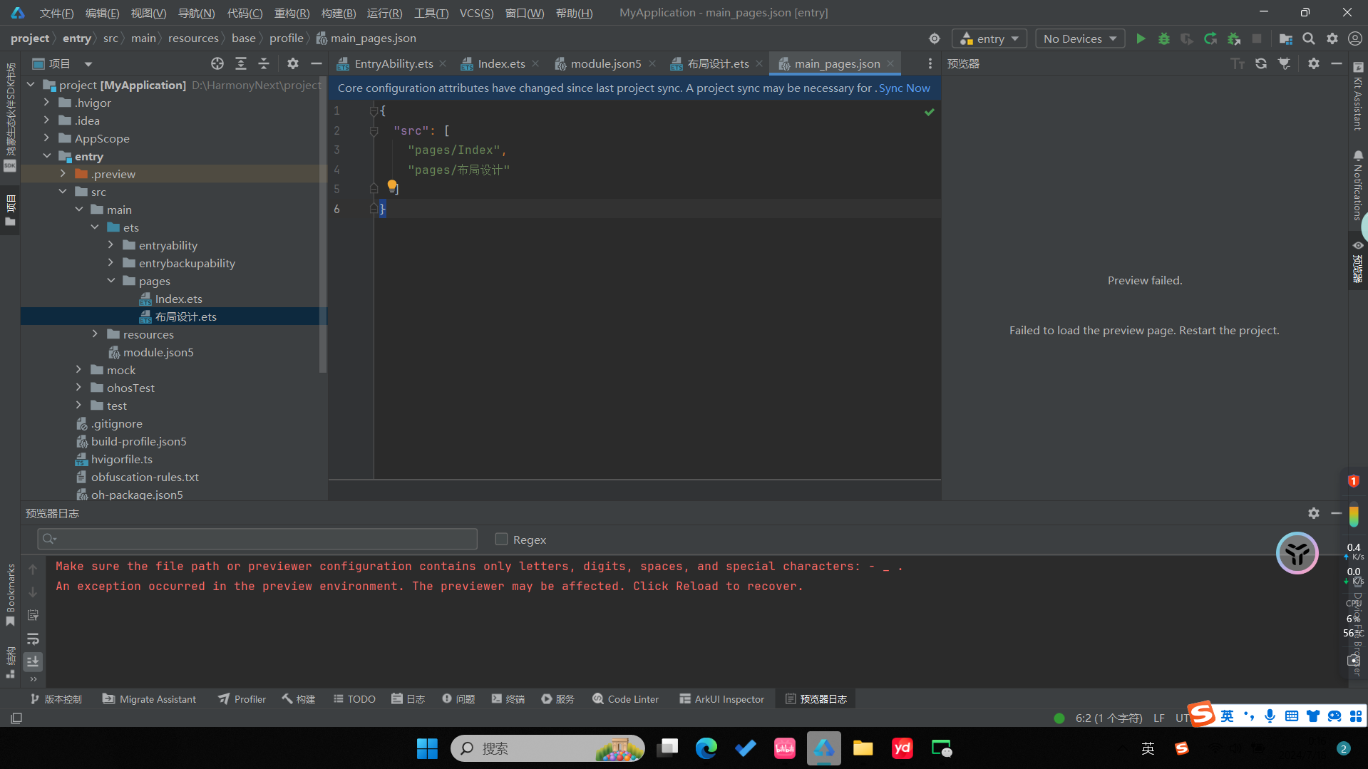The image size is (1368, 769).
Task: Click the Youdao yd taskbar icon
Action: (902, 748)
